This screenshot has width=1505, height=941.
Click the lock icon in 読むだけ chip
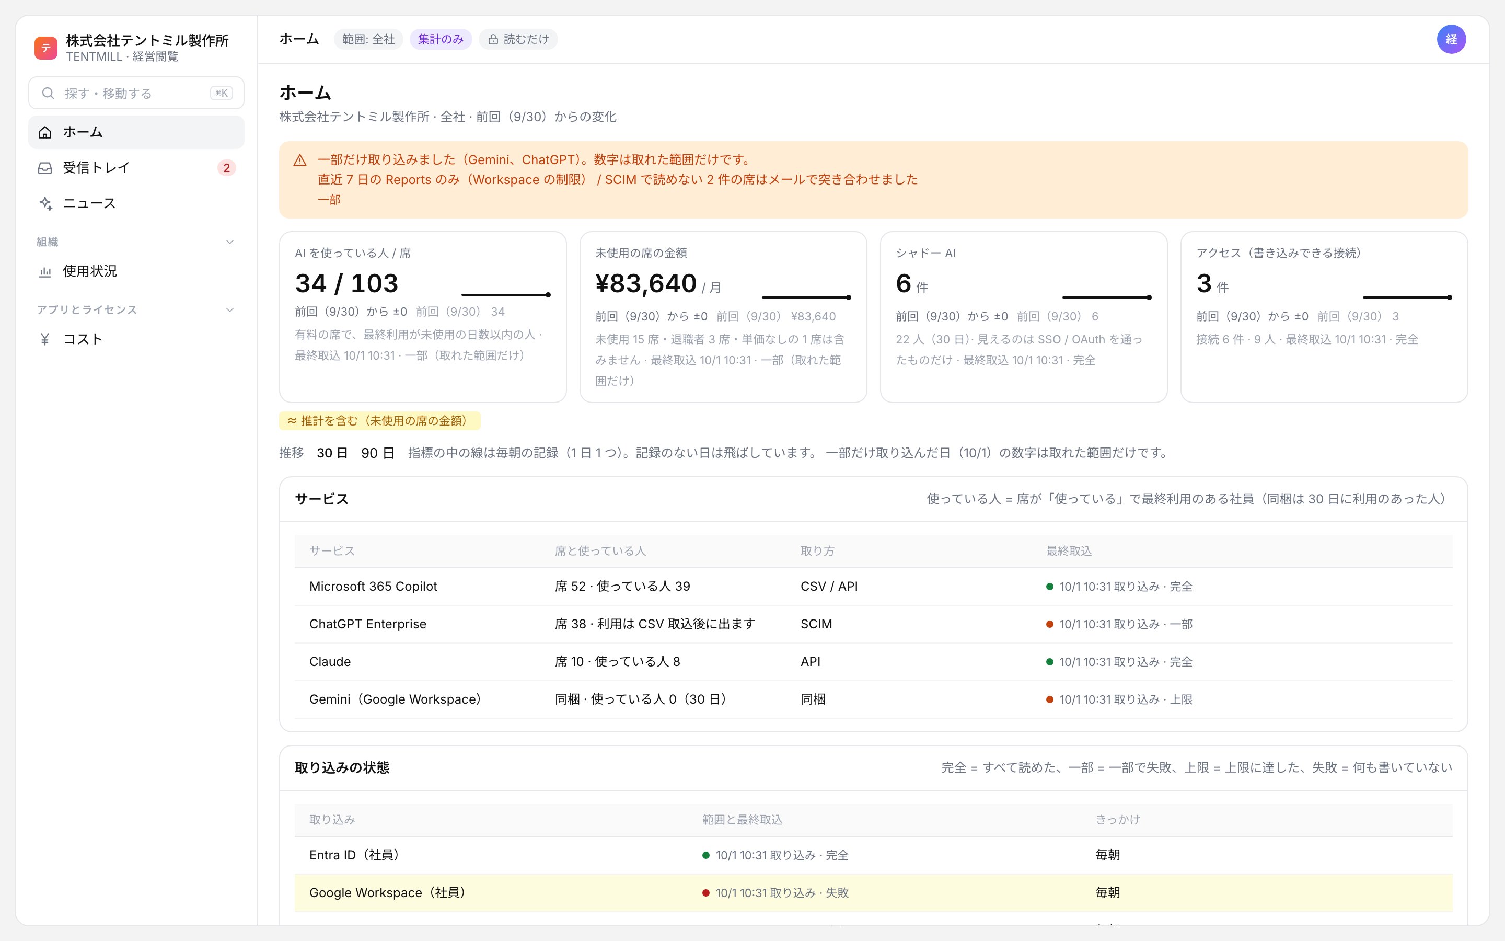493,39
